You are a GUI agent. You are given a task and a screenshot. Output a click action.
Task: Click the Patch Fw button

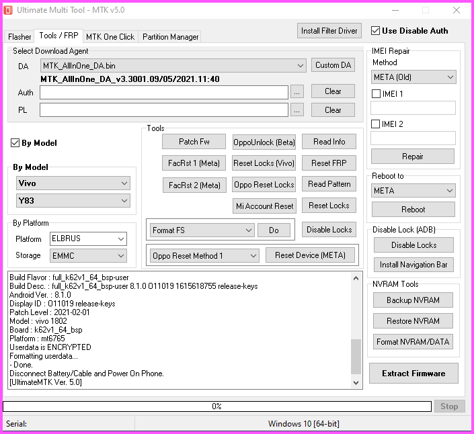[x=194, y=142]
